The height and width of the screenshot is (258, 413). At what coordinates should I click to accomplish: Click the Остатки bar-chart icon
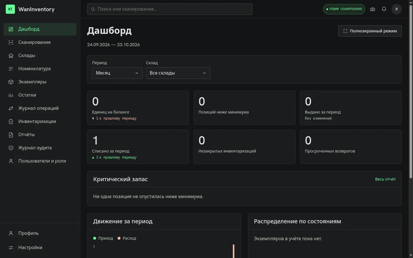click(x=11, y=95)
